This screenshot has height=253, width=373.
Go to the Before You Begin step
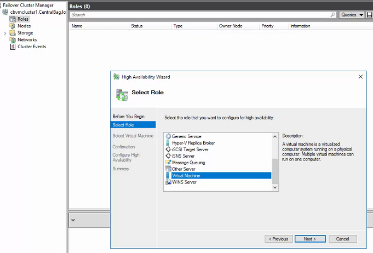point(128,117)
